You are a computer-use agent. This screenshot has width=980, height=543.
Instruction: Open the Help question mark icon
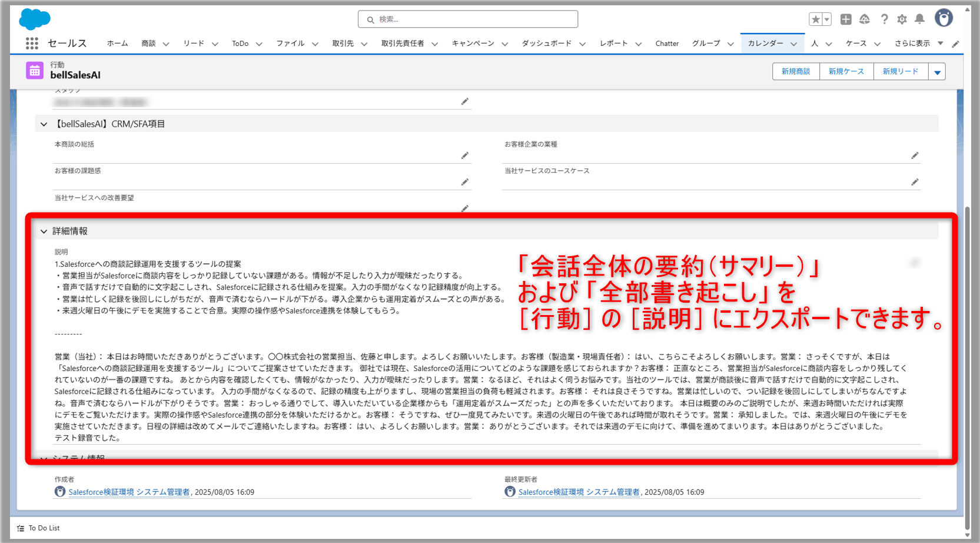[884, 19]
